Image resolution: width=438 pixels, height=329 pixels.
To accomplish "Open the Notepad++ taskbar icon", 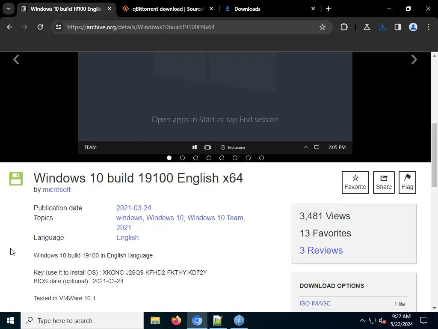I will 218,320.
